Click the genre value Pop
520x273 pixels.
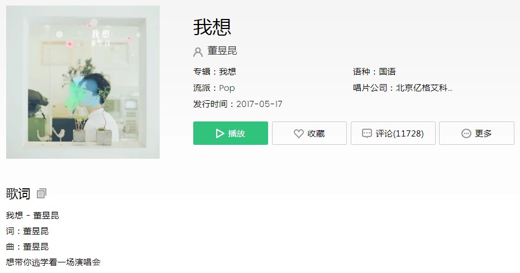coord(227,88)
